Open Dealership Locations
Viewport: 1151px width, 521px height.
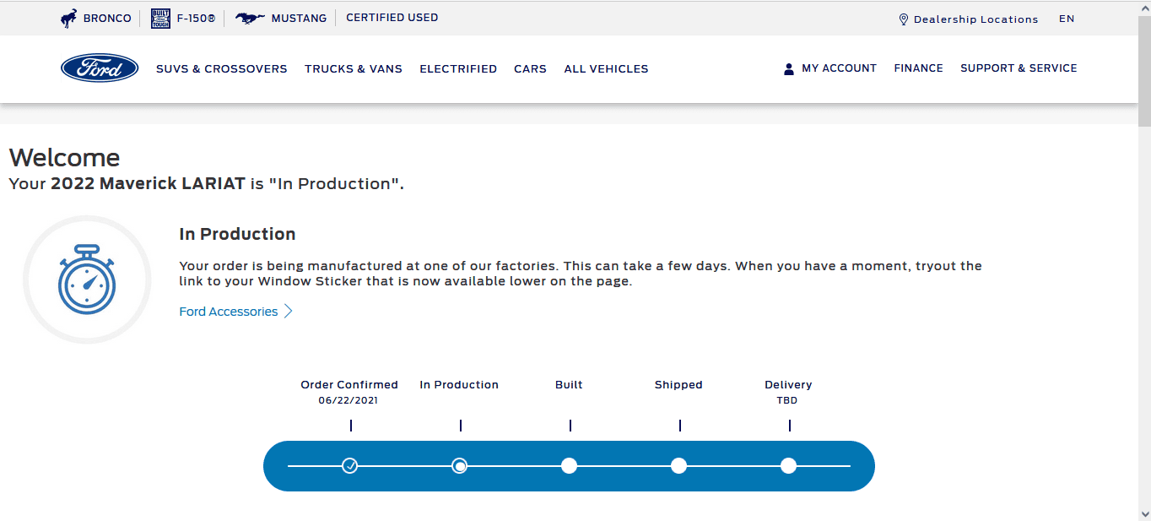[x=975, y=19]
